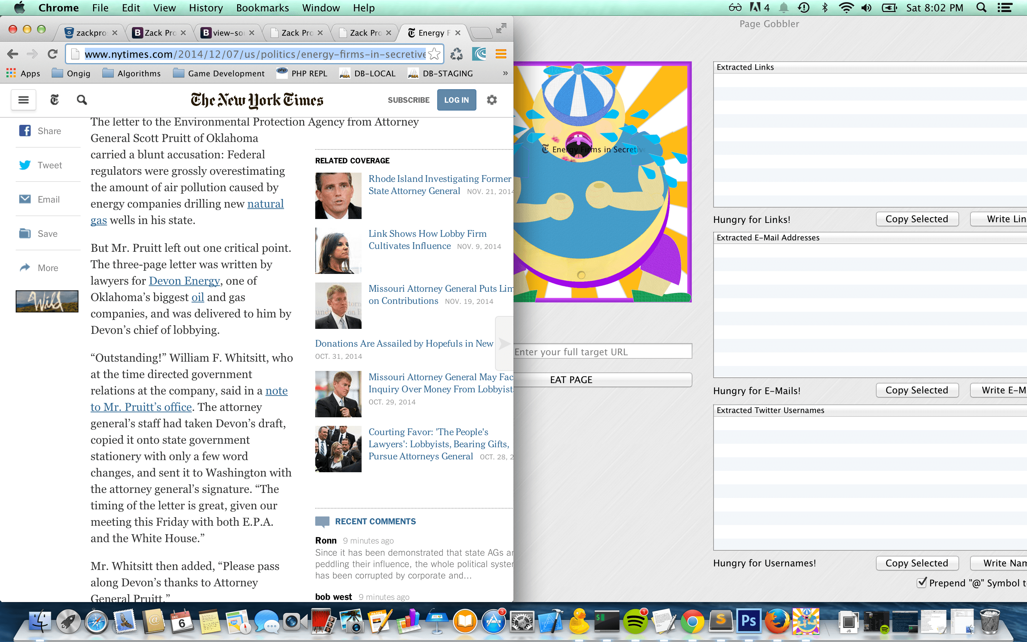The image size is (1027, 642).
Task: Tweet the article via the sidebar icon
Action: 25,165
